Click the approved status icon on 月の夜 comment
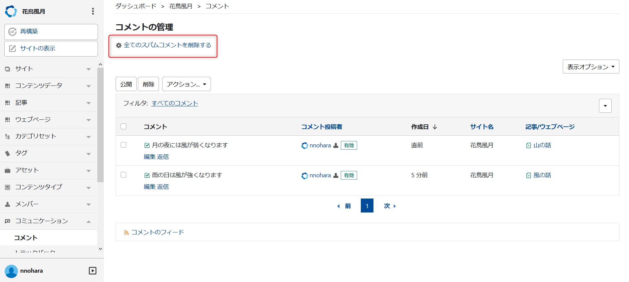This screenshot has height=282, width=629. pos(147,145)
